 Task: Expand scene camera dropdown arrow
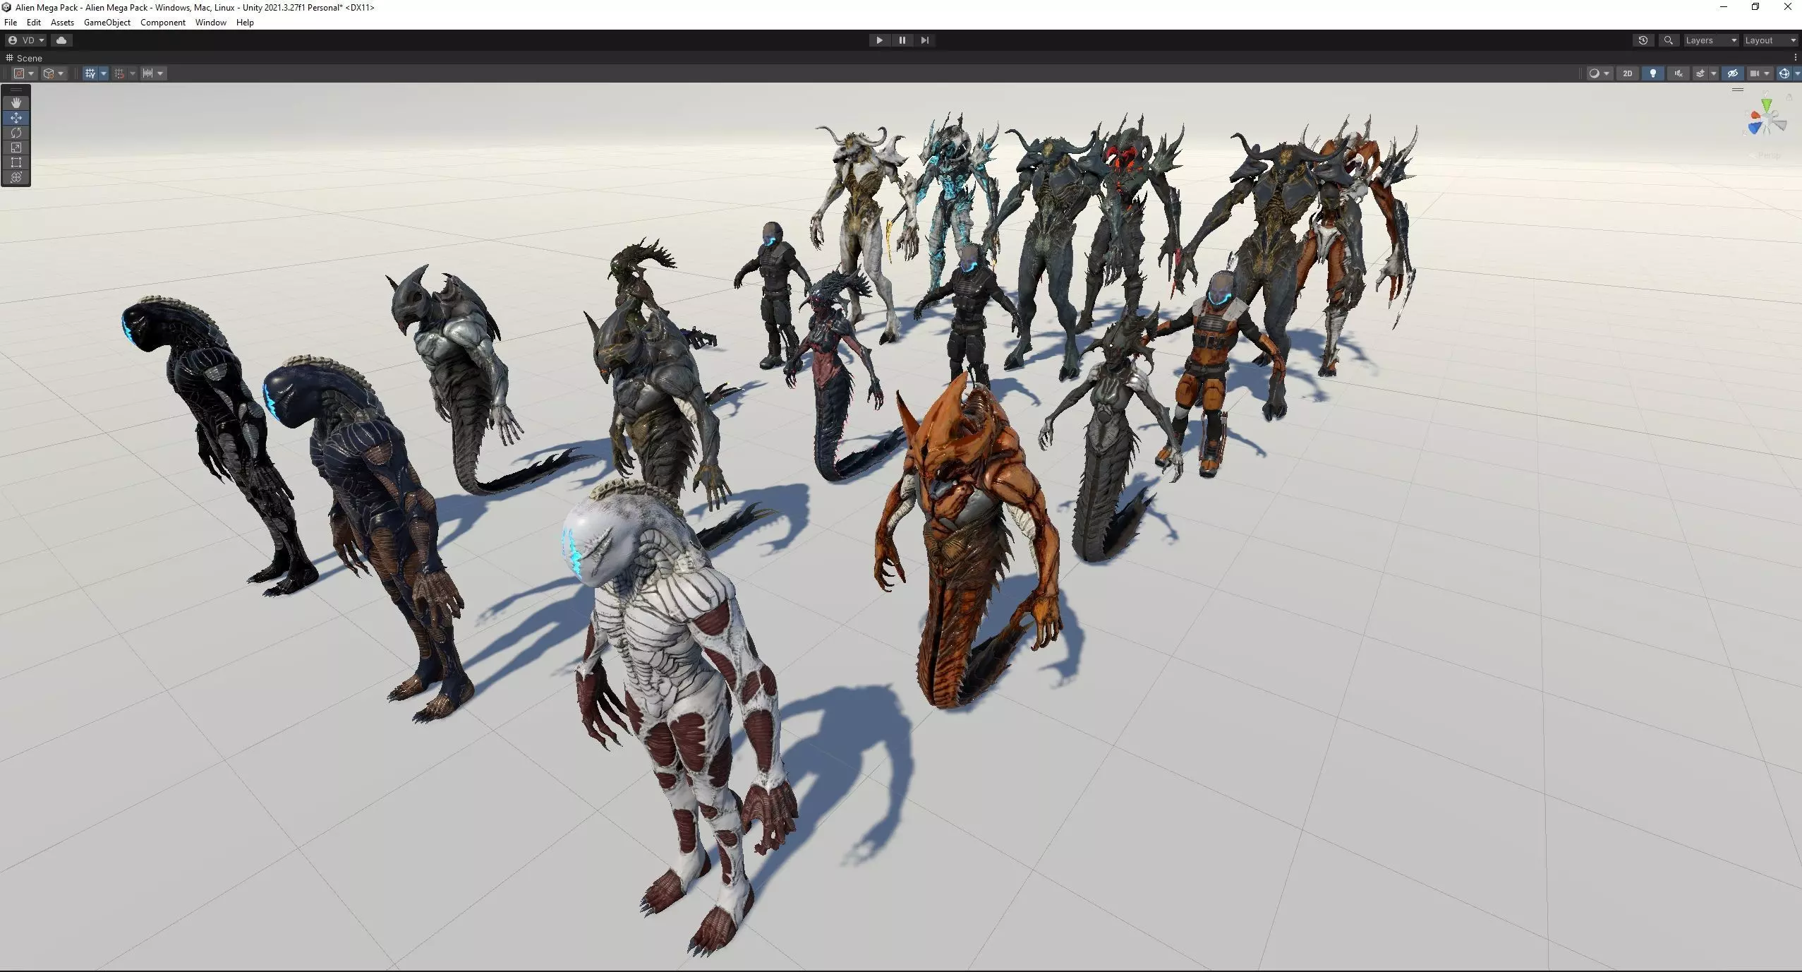point(1767,73)
